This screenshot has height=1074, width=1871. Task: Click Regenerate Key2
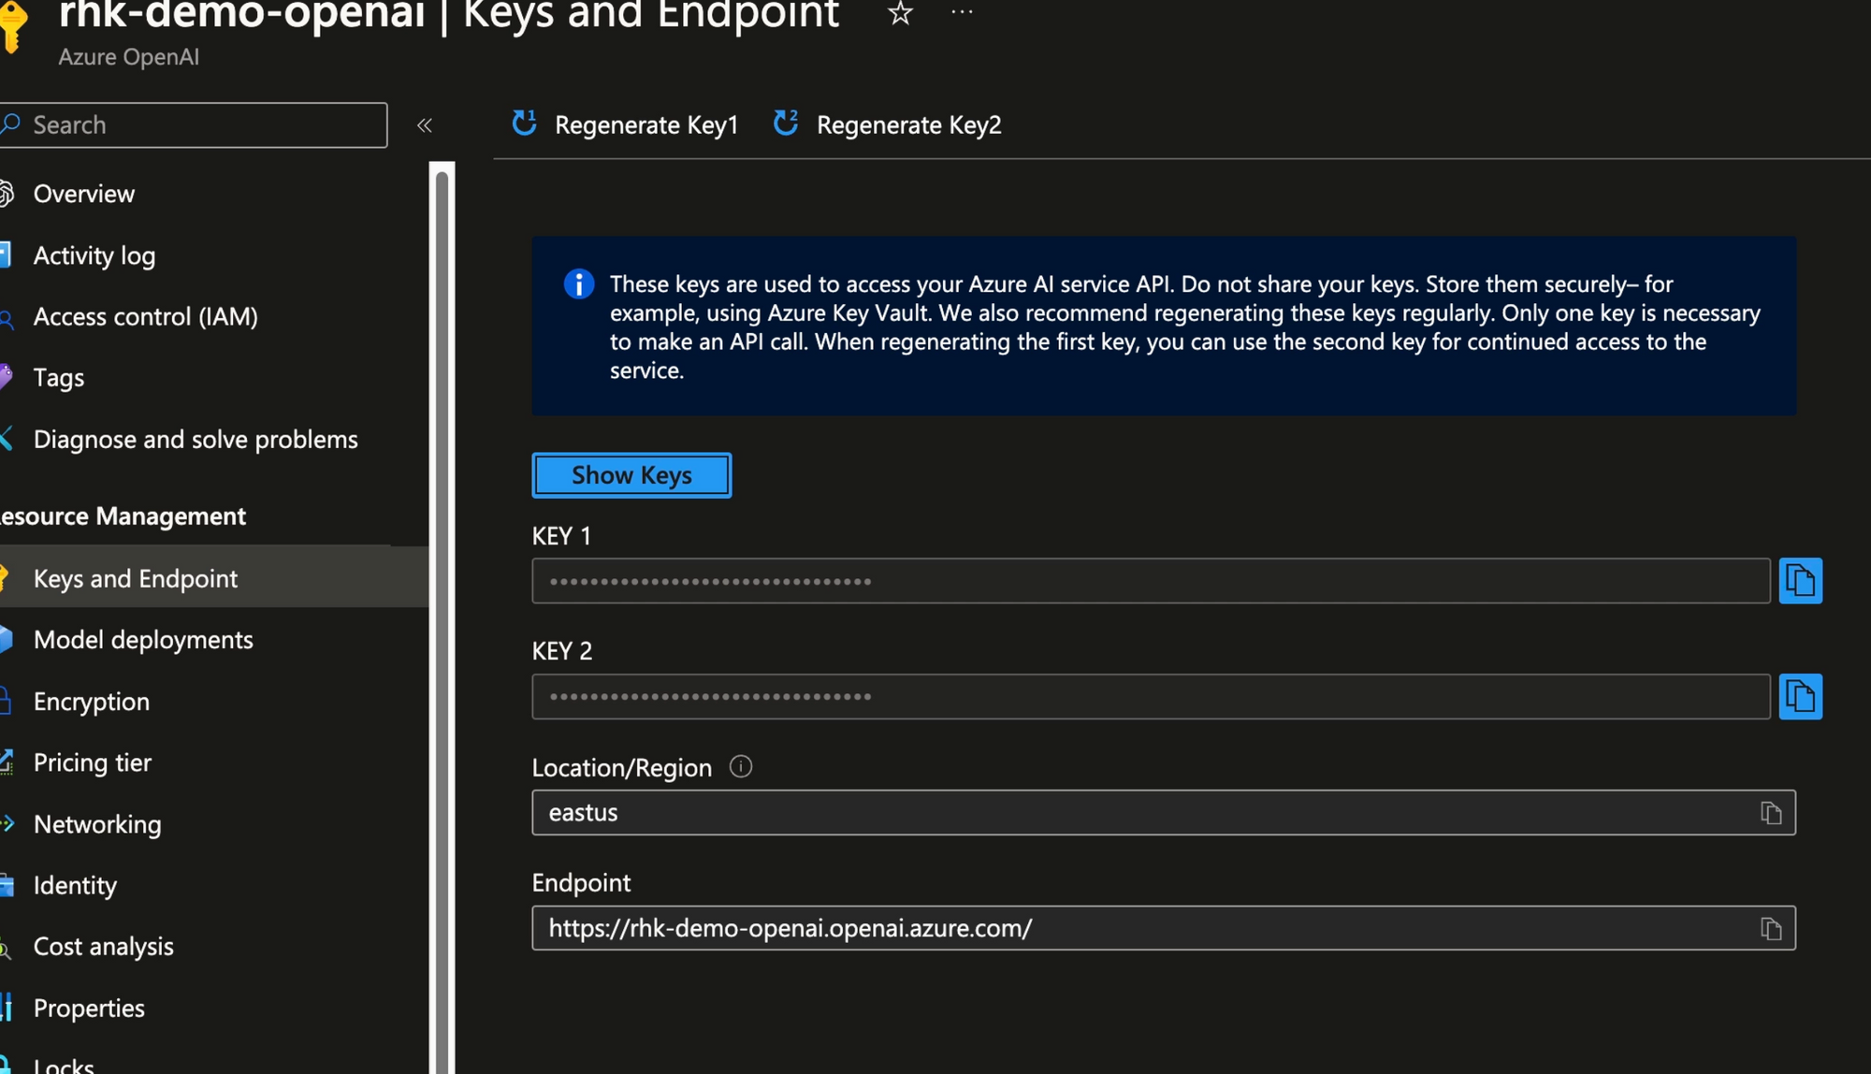coord(888,124)
